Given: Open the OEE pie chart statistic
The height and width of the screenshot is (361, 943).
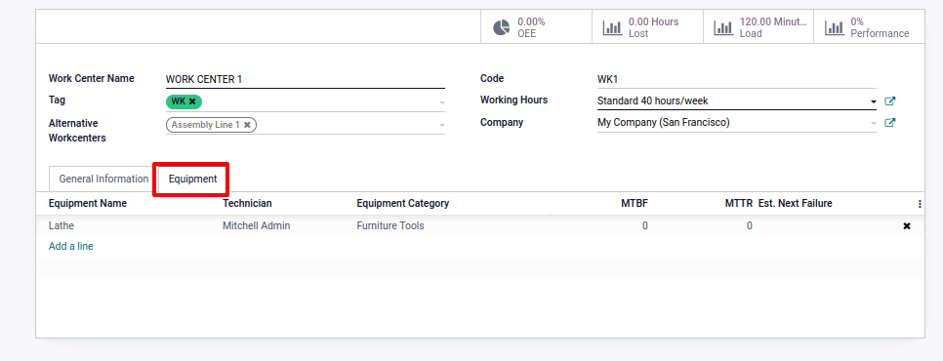Looking at the screenshot, I should click(537, 27).
